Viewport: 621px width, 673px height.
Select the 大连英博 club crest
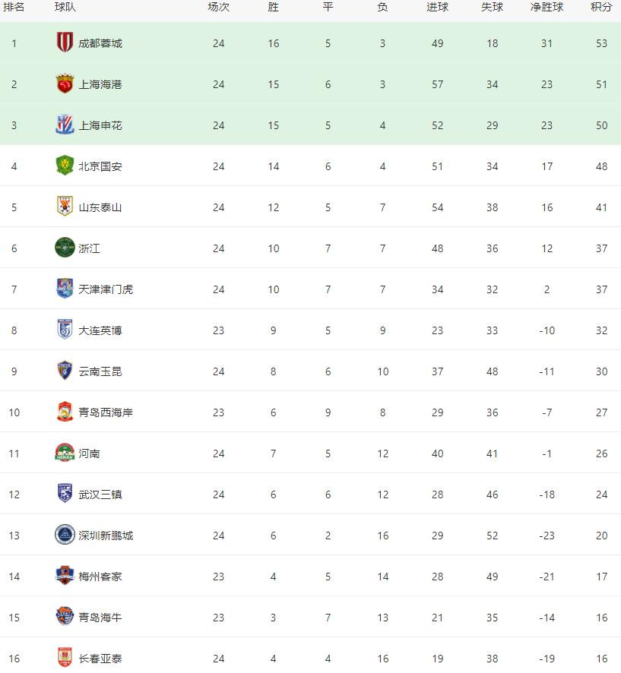click(65, 330)
